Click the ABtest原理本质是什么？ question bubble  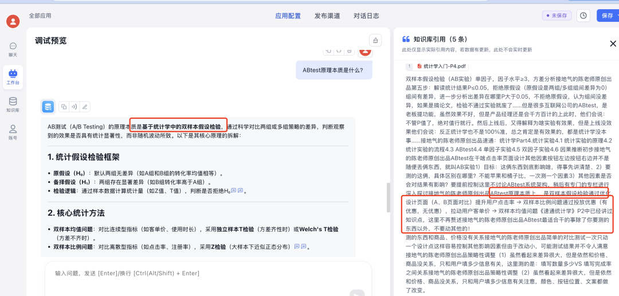point(334,70)
